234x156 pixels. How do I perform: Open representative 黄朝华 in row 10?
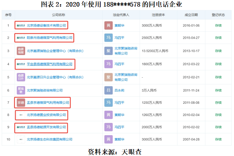[119, 139]
